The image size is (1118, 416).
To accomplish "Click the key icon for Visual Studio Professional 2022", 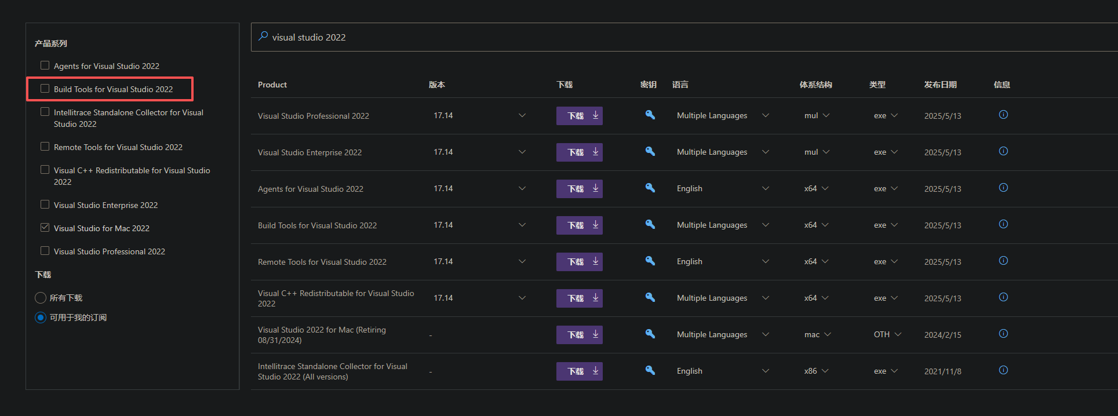I will click(x=650, y=115).
